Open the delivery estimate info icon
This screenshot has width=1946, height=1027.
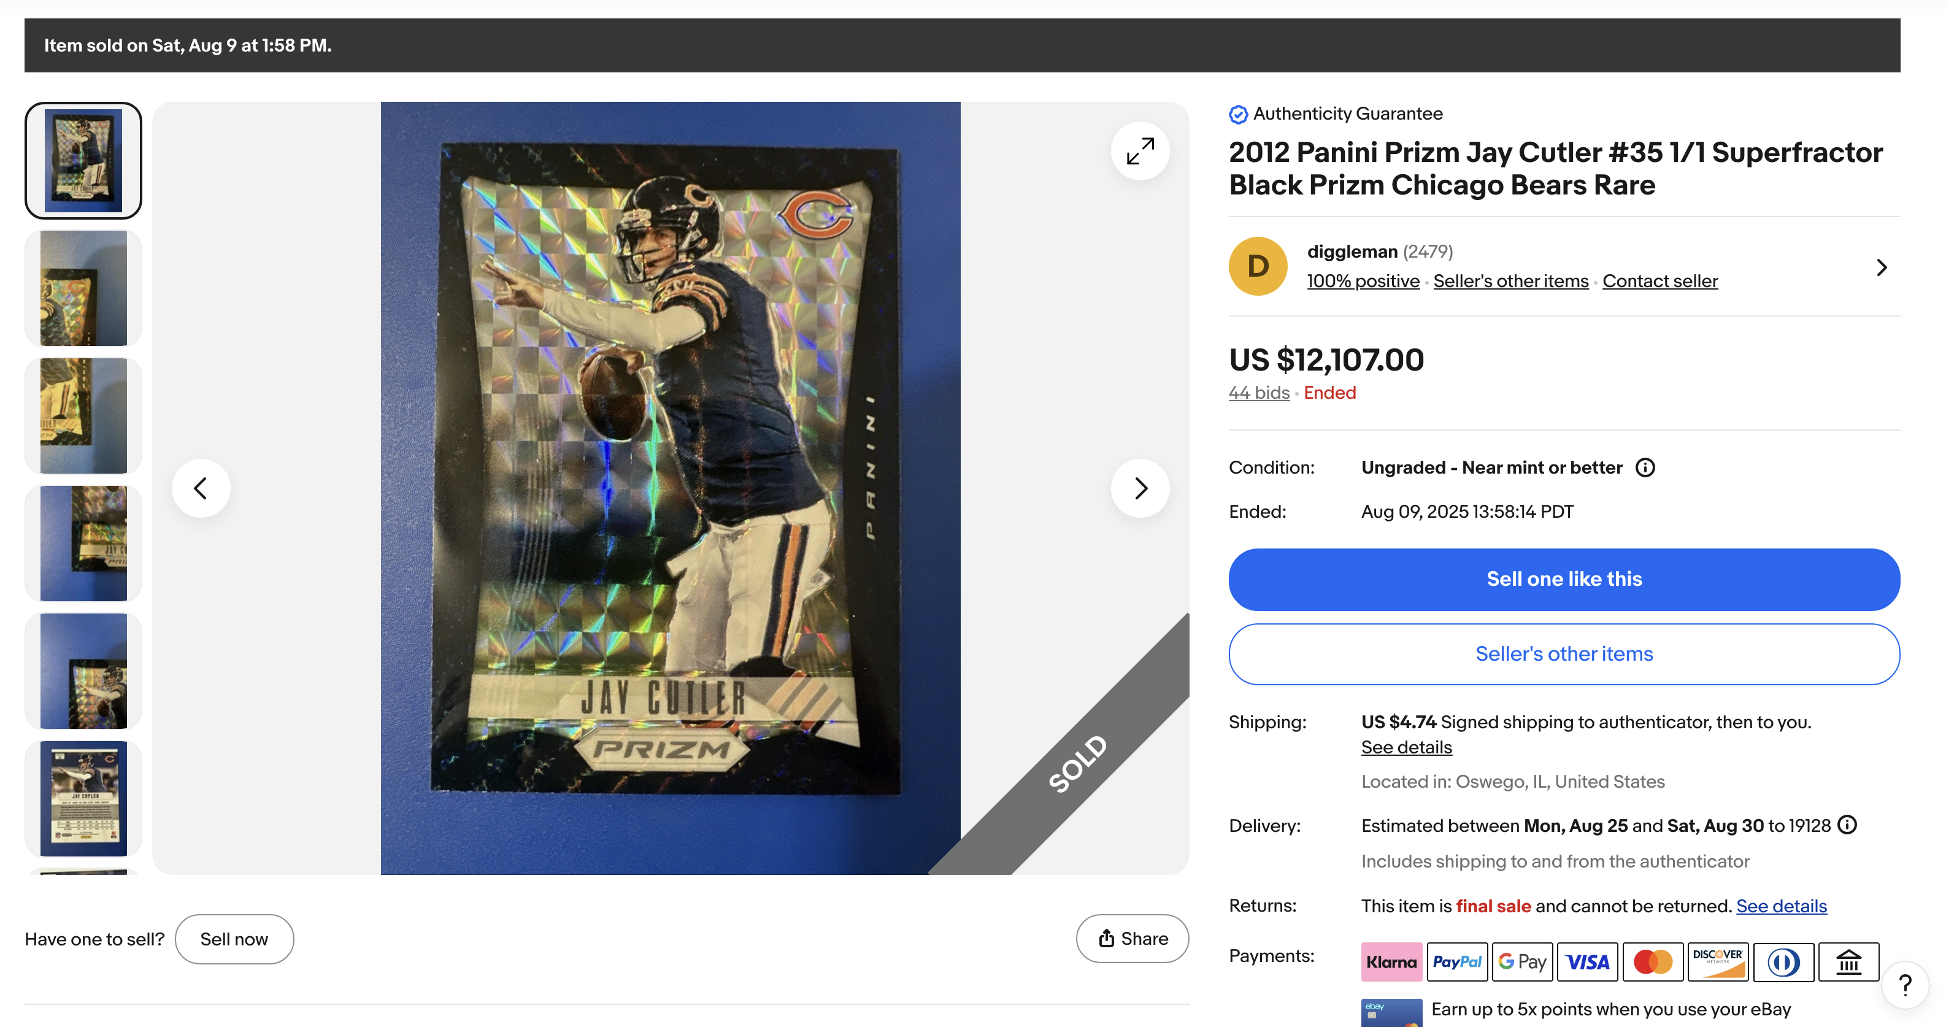click(1846, 825)
